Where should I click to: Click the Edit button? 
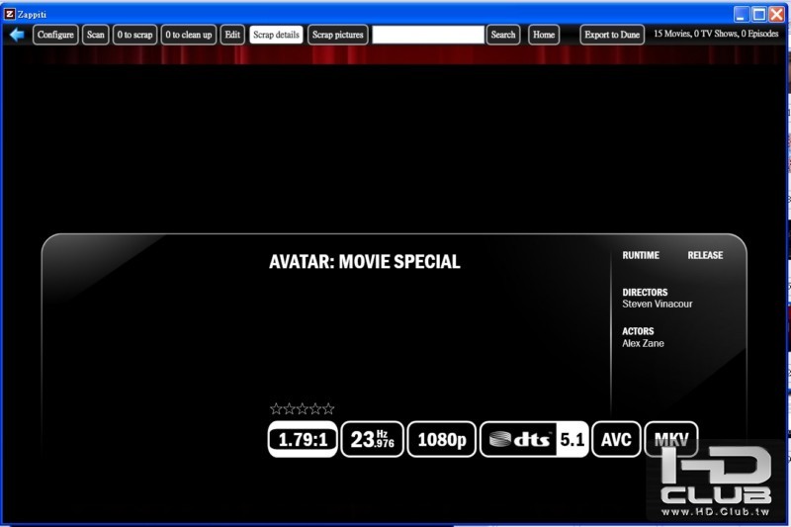(x=232, y=35)
